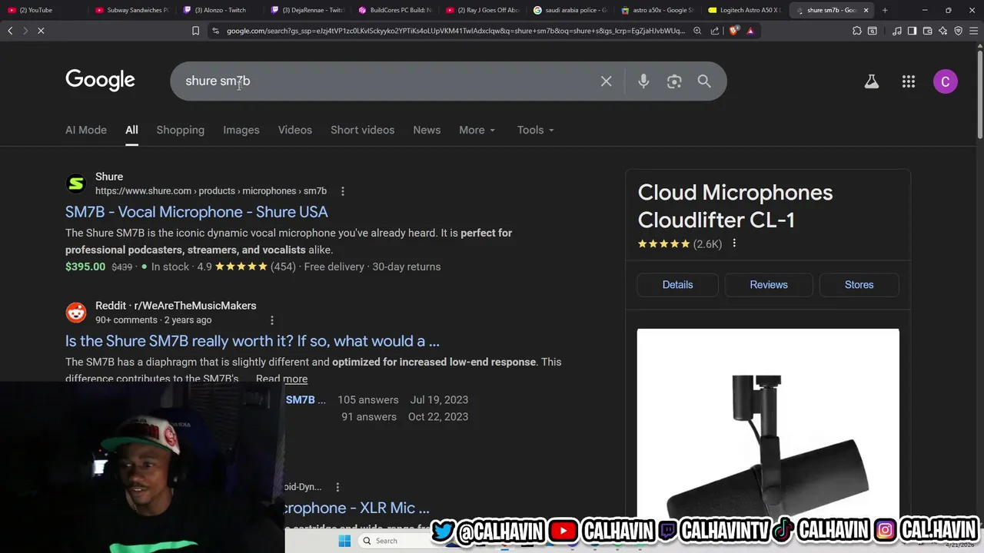Expand the More search filters dropdown

coord(477,130)
